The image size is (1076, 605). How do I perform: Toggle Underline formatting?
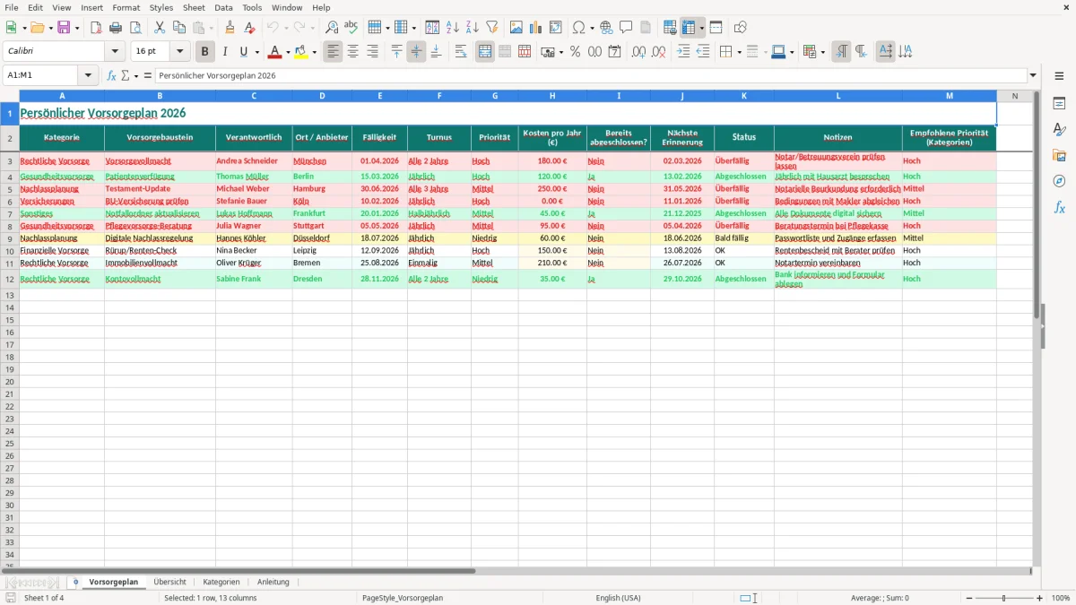pyautogui.click(x=244, y=52)
